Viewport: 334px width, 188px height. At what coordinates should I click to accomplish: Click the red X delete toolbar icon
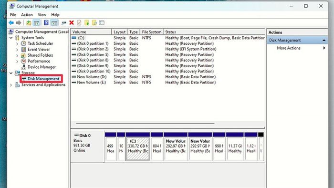click(72, 22)
